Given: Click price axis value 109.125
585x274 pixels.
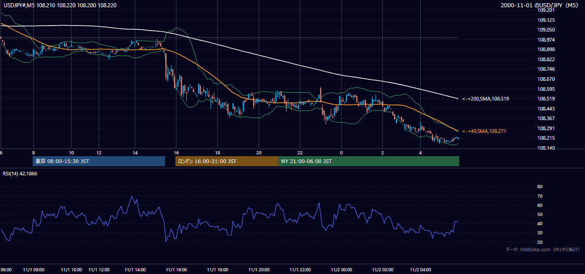Looking at the screenshot, I should click(x=546, y=20).
